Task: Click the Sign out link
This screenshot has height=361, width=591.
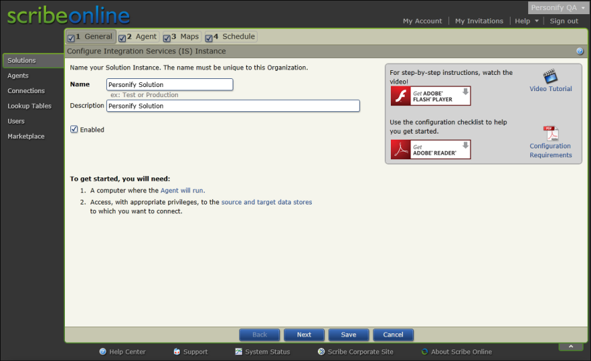Action: (x=564, y=21)
